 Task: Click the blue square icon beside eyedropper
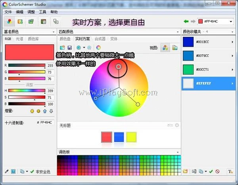13,172
